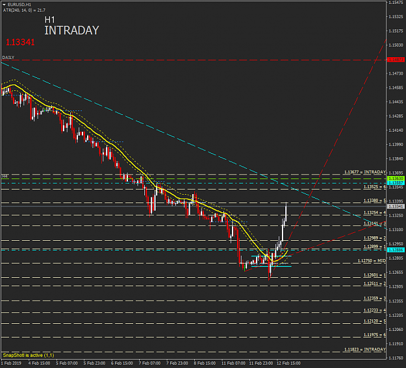Click the red 1.13341 price text

tap(20, 42)
